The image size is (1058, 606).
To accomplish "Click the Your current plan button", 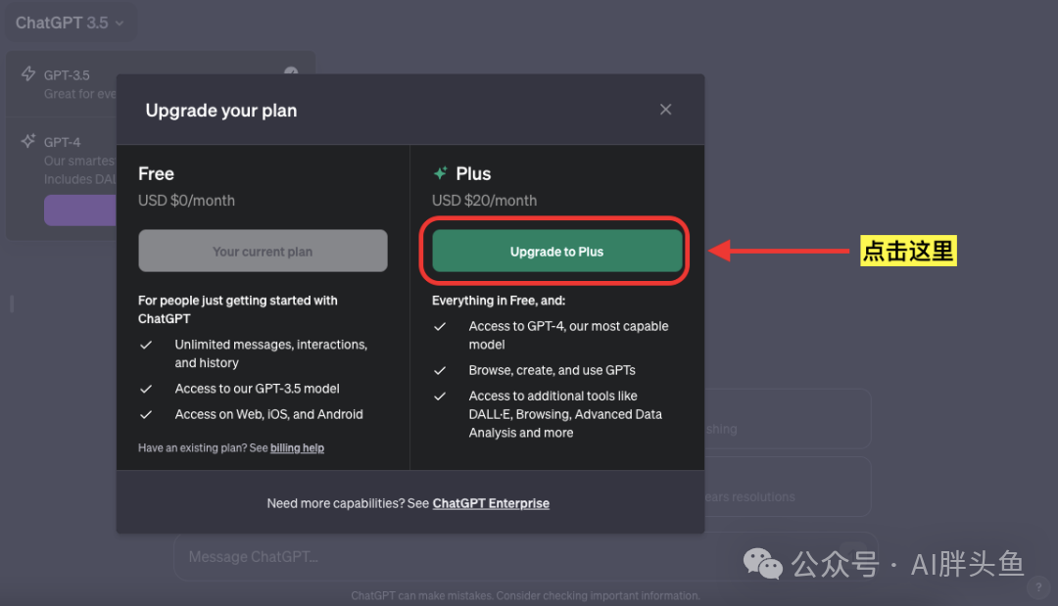I will click(x=263, y=252).
